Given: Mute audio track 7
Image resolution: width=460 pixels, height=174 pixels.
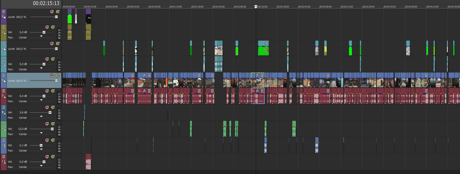Looking at the screenshot, I should (x=48, y=91).
